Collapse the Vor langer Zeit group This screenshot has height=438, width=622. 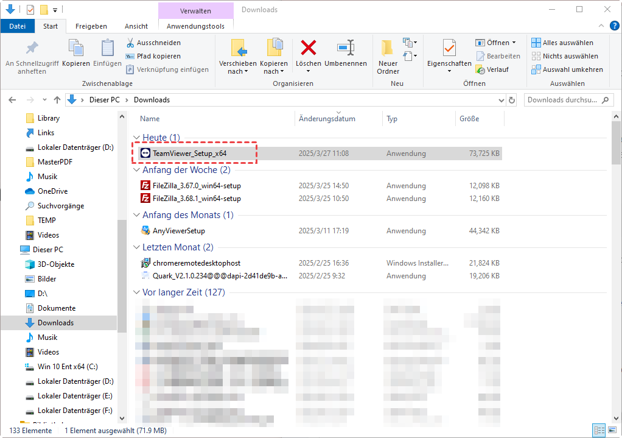137,292
